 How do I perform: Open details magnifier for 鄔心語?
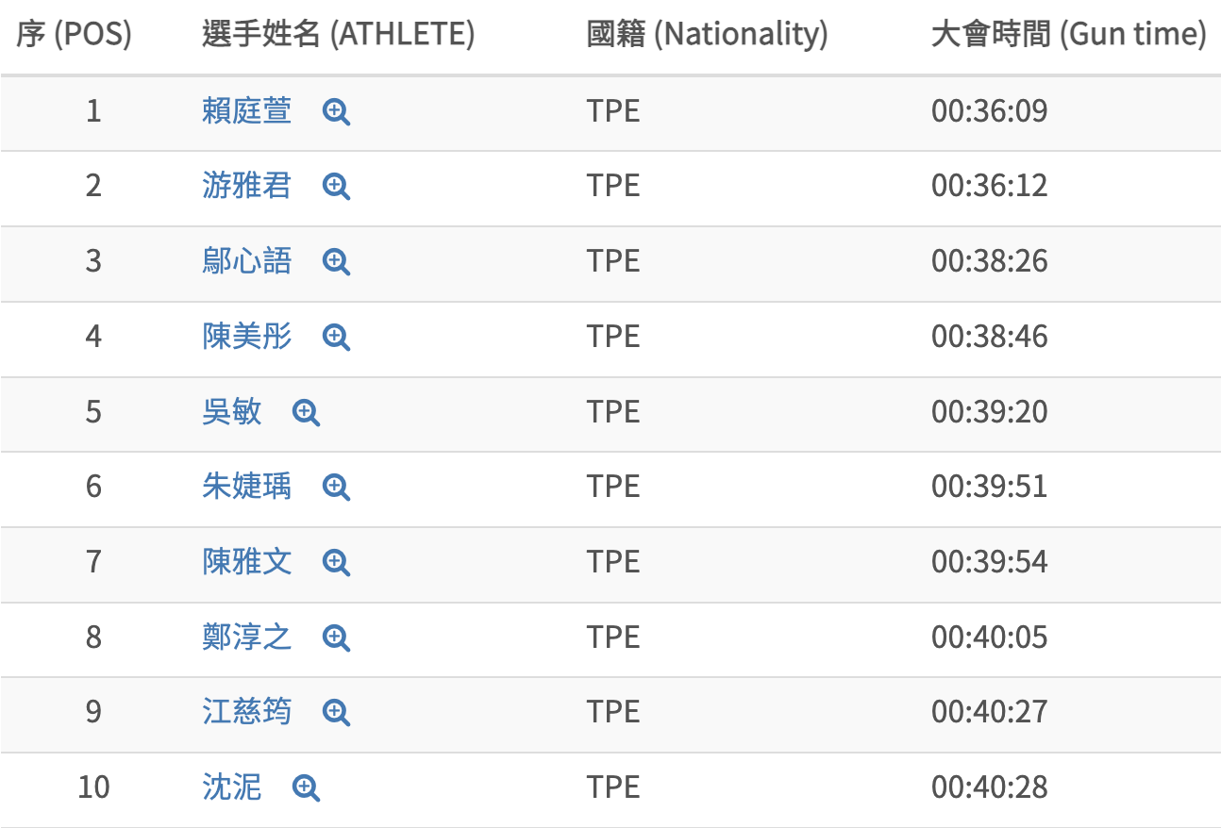(336, 261)
